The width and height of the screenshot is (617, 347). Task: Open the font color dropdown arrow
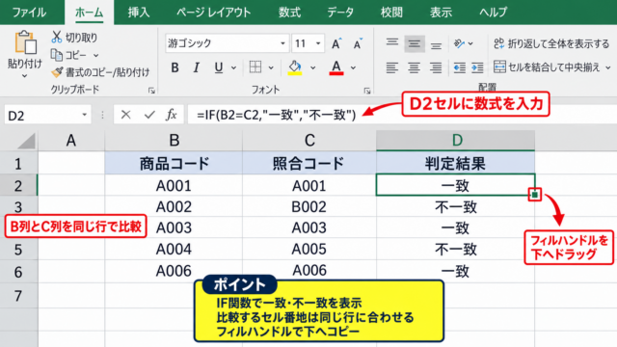354,68
